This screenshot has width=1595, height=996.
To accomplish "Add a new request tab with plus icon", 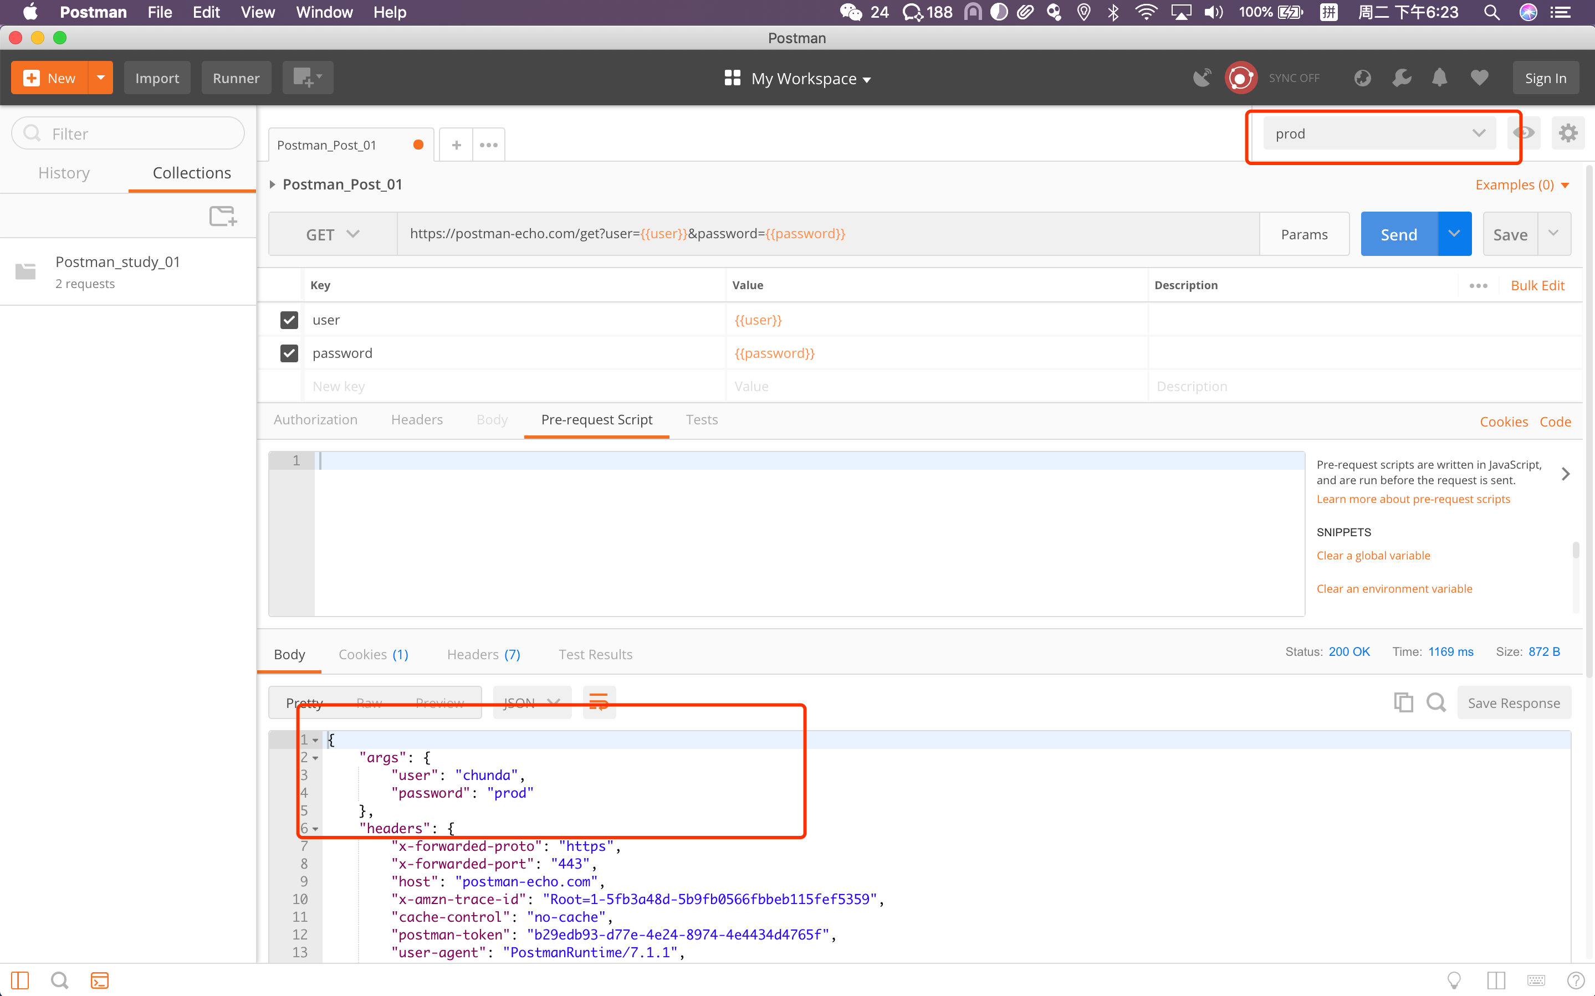I will pyautogui.click(x=456, y=145).
